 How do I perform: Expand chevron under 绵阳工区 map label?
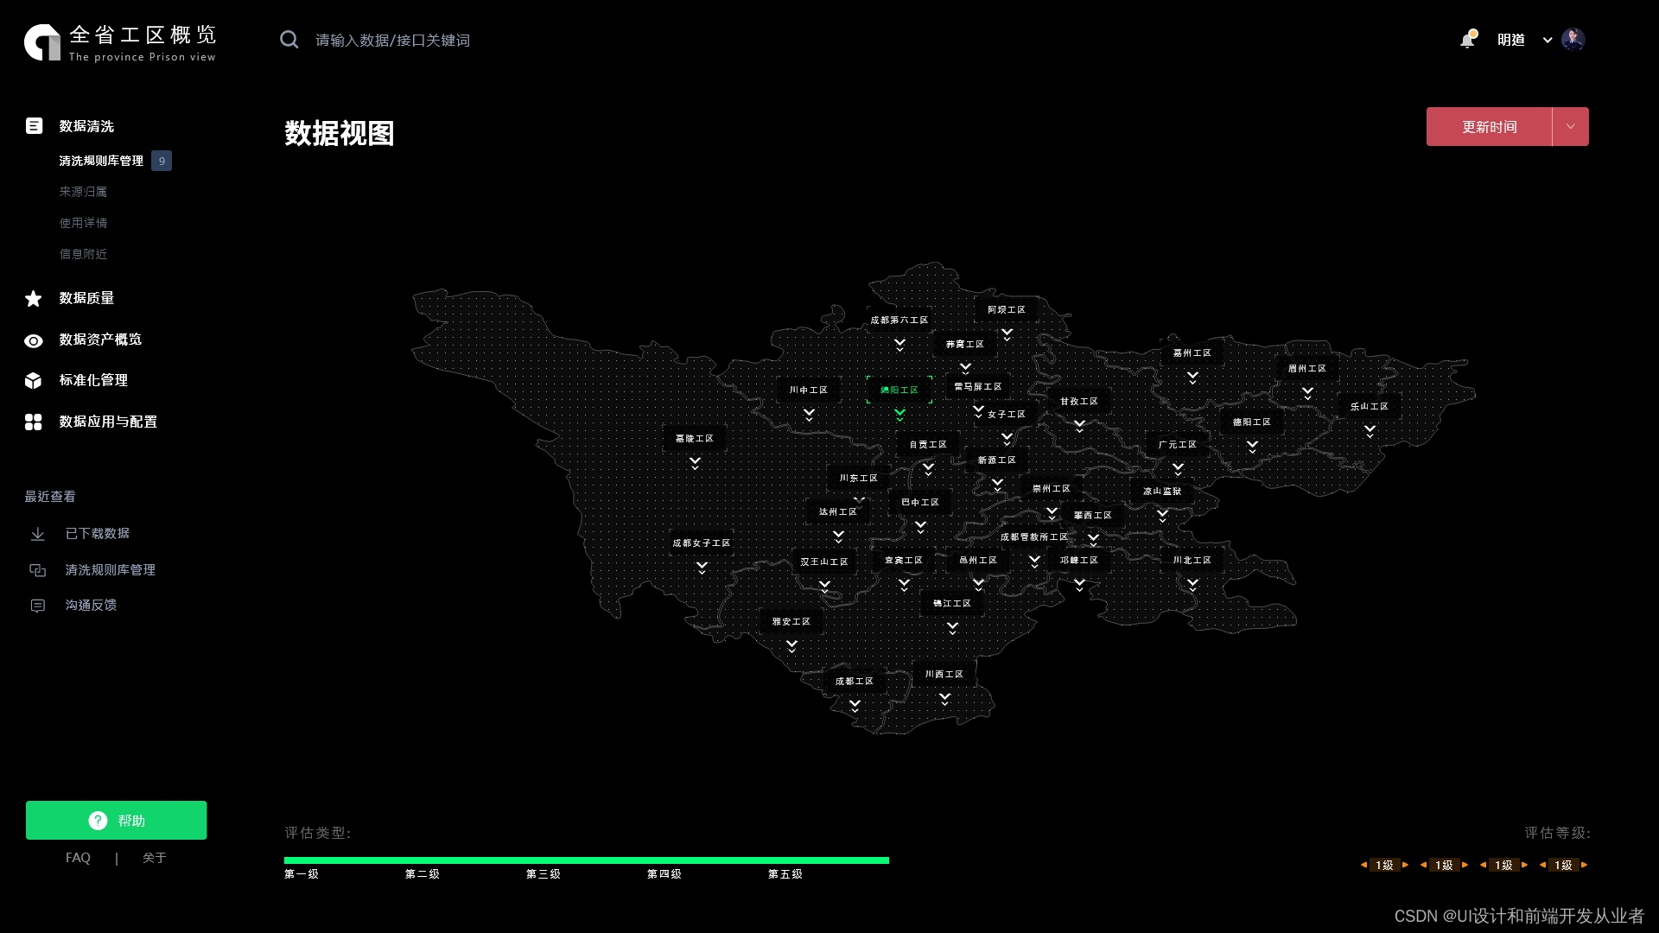coord(899,415)
